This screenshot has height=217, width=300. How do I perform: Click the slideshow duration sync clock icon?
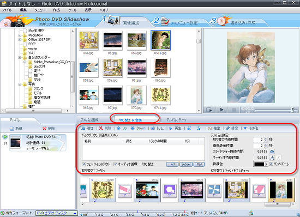pos(272,152)
